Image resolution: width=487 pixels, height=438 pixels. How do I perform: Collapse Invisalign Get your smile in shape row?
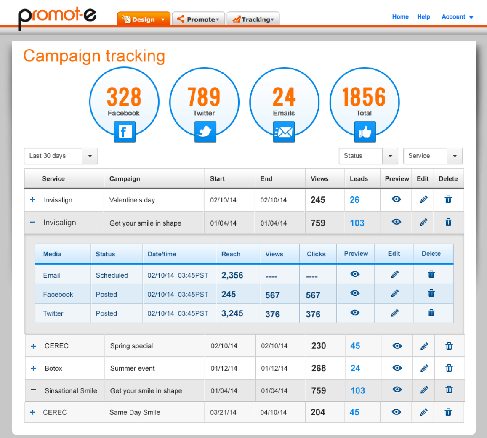[x=32, y=222]
